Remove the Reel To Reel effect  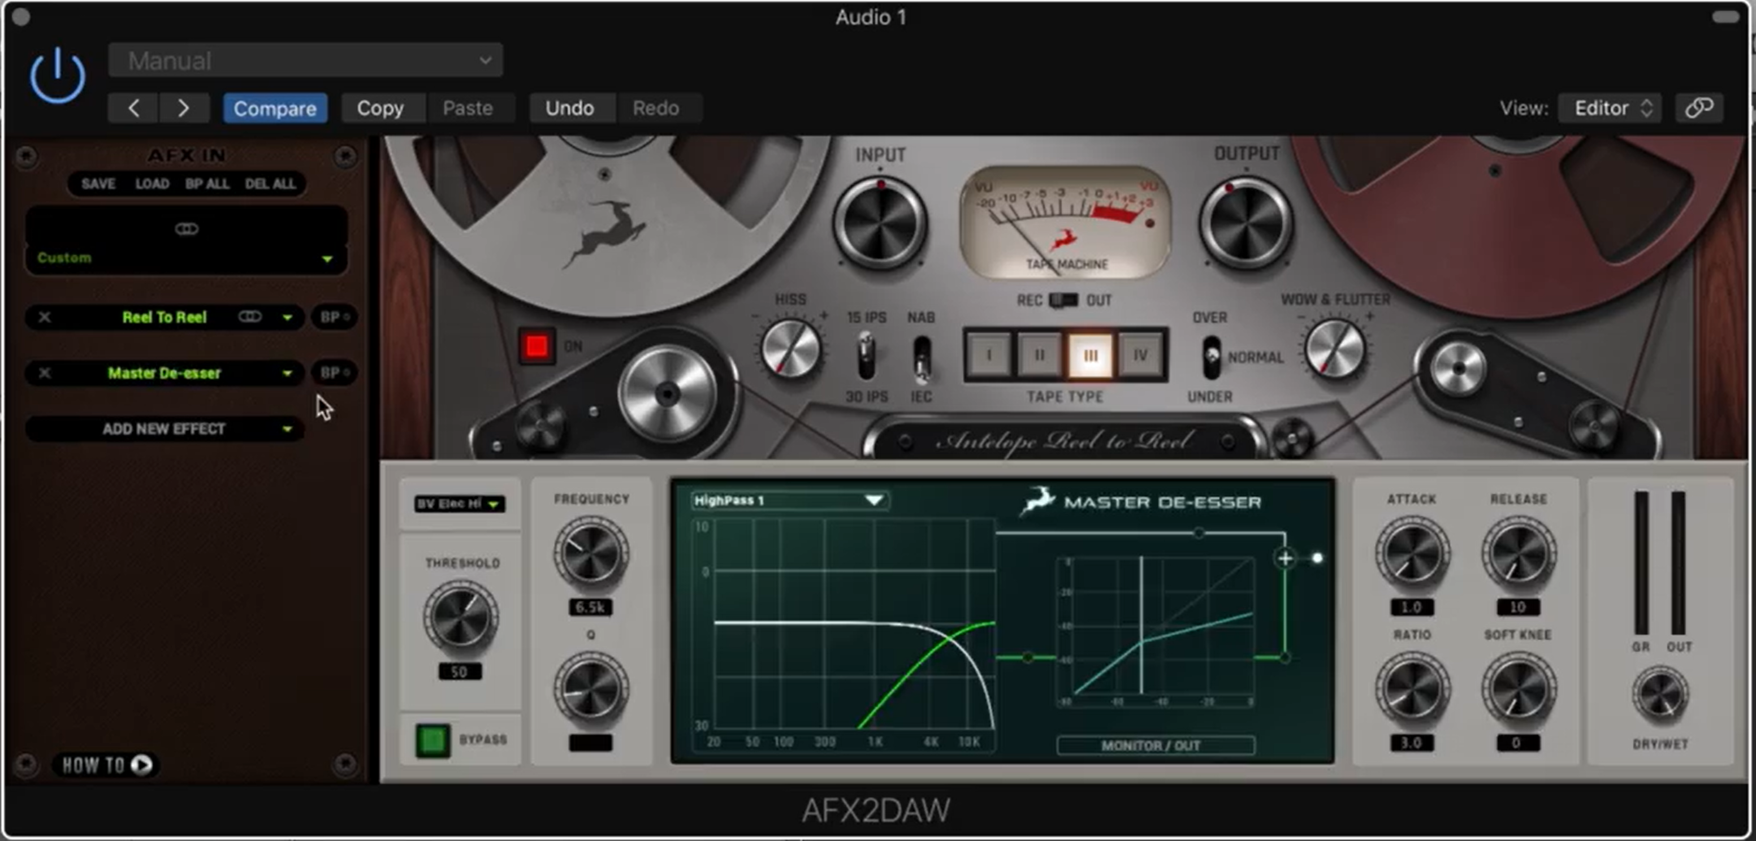[44, 317]
